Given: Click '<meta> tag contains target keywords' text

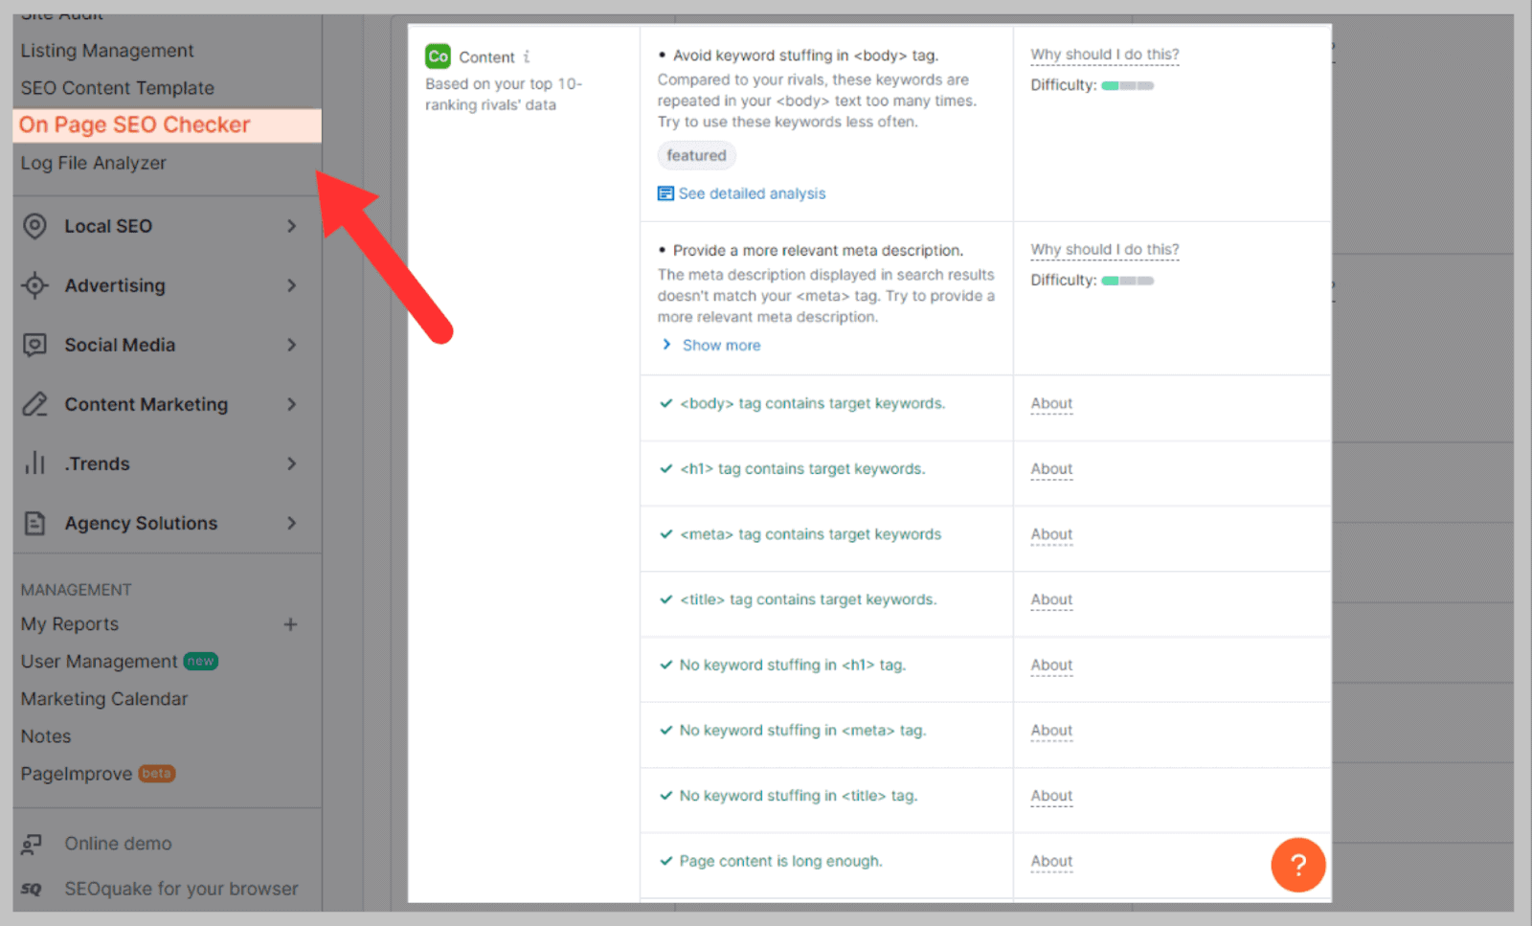Looking at the screenshot, I should click(810, 534).
